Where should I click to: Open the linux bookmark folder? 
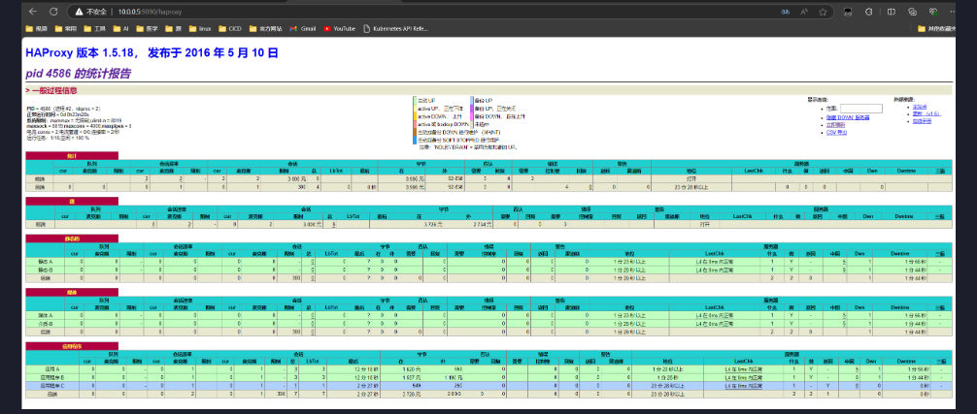coord(200,28)
